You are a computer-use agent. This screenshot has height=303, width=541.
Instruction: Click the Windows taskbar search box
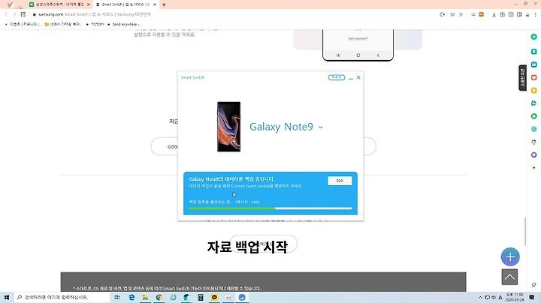62,297
